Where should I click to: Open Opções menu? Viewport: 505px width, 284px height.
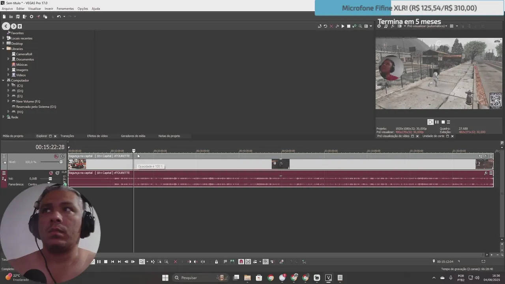coord(83,9)
